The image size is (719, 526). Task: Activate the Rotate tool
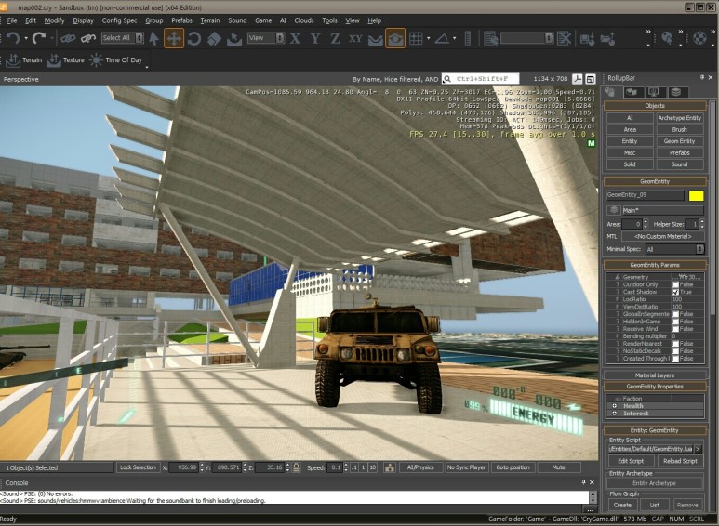tap(194, 38)
